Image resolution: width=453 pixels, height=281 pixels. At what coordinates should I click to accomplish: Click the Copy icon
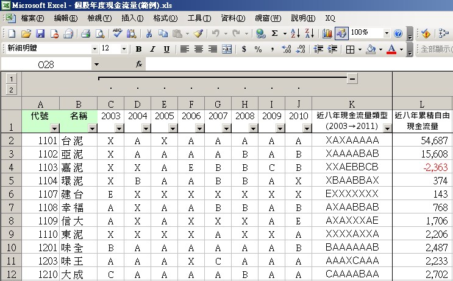click(x=163, y=33)
